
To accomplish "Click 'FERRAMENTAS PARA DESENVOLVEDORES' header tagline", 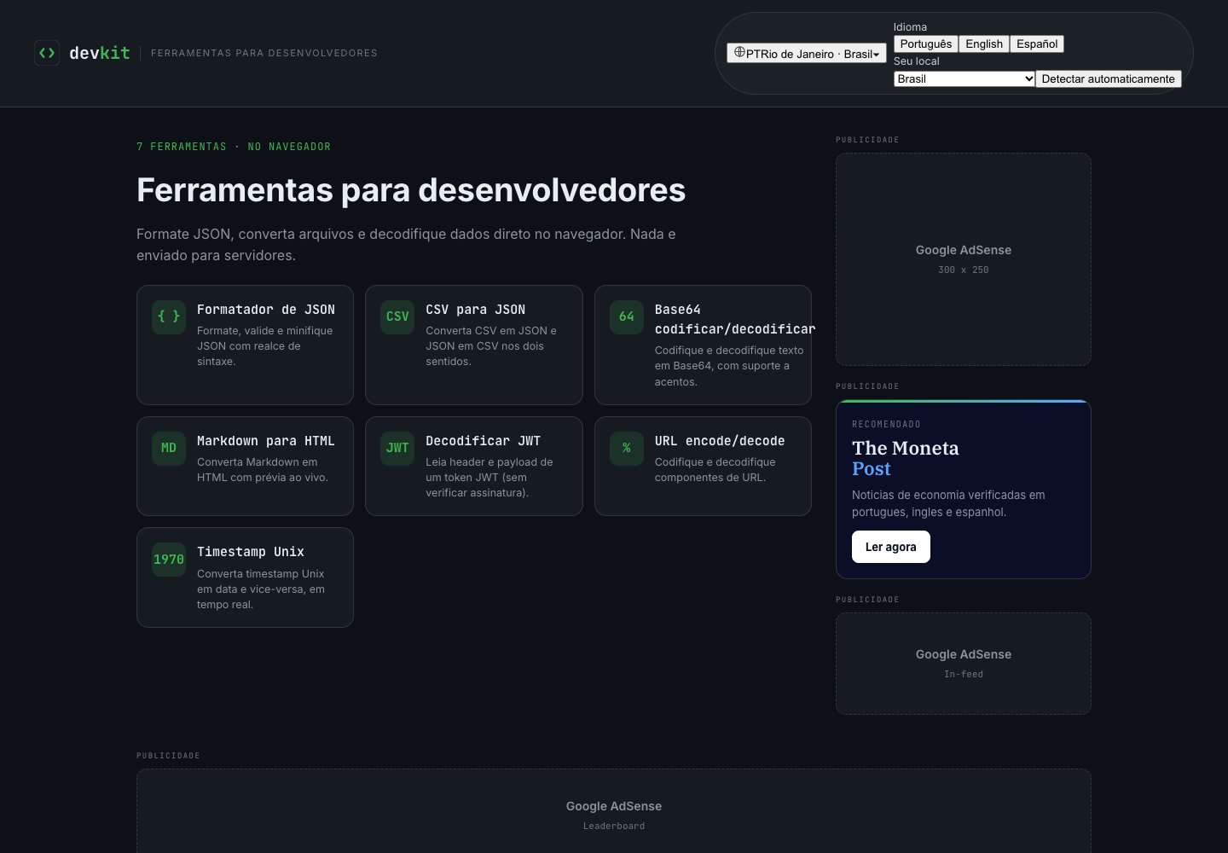I will pyautogui.click(x=264, y=53).
